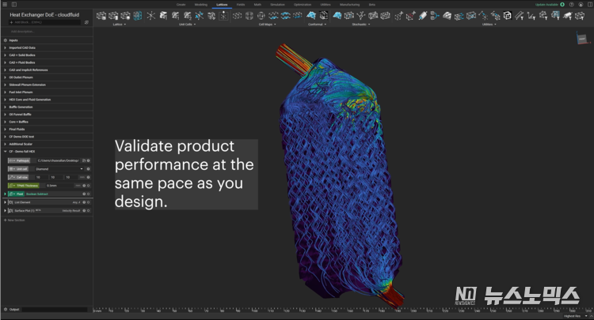Viewport: 594px width, 320px height.
Task: Click the view orientation cube in the viewport
Action: pos(582,39)
